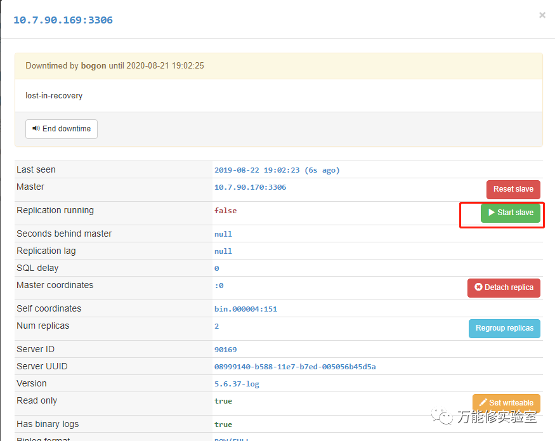Select the Replication lag null value
The height and width of the screenshot is (441, 555).
pyautogui.click(x=223, y=251)
